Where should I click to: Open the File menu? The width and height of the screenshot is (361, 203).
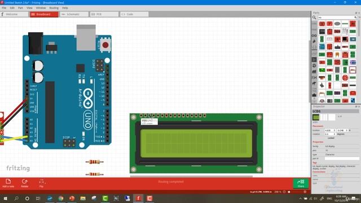tap(4, 8)
